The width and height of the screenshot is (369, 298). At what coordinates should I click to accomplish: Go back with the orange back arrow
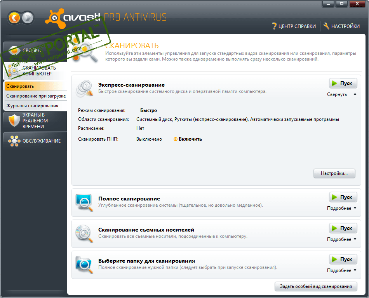[14, 17]
